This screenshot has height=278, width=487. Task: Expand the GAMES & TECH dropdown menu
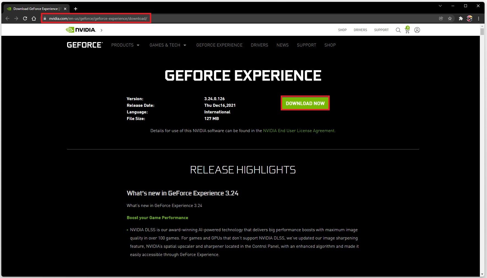[x=168, y=45]
